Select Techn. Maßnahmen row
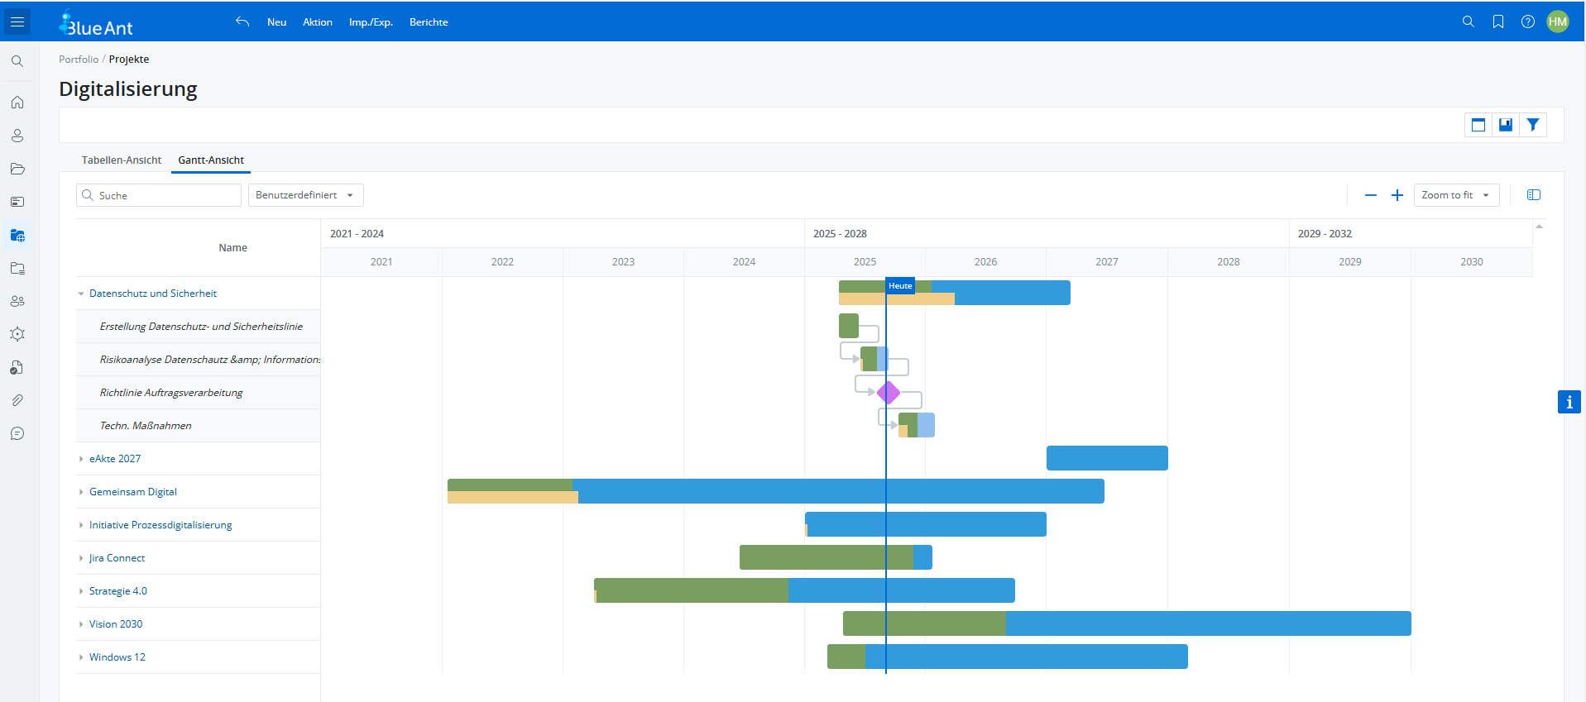This screenshot has height=702, width=1586. pyautogui.click(x=199, y=426)
